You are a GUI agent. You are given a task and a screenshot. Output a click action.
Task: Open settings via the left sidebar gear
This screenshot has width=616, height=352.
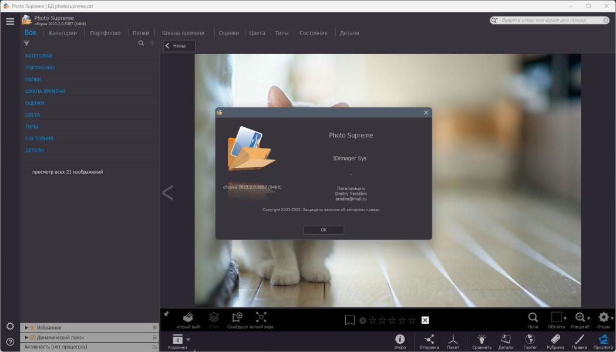tap(10, 326)
